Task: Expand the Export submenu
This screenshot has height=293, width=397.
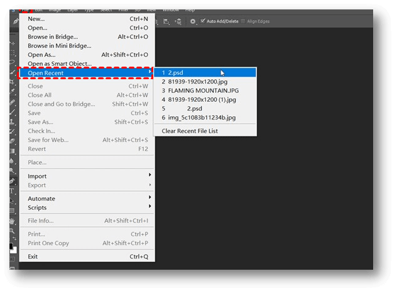Action: click(x=87, y=185)
